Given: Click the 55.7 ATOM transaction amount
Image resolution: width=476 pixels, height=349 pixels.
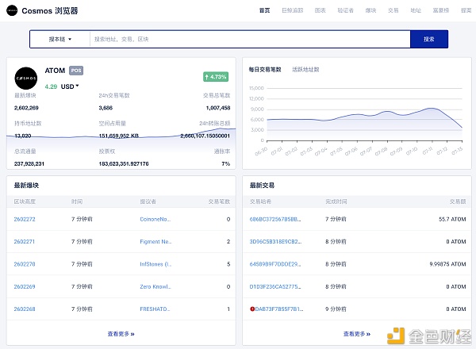Looking at the screenshot, I should coord(452,219).
